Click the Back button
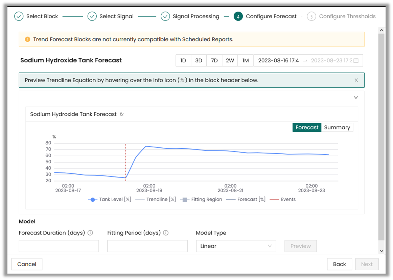Image resolution: width=393 pixels, height=280 pixels. pos(339,264)
